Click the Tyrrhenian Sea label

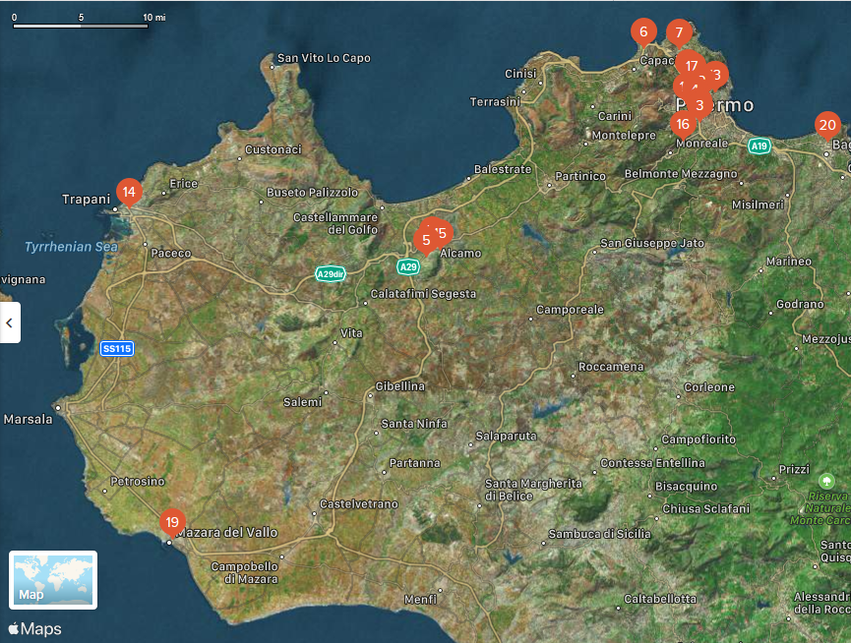71,247
